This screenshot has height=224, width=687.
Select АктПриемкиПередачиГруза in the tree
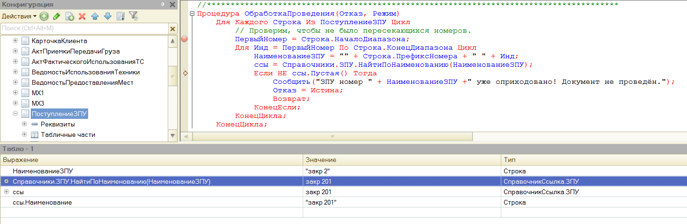click(x=75, y=51)
